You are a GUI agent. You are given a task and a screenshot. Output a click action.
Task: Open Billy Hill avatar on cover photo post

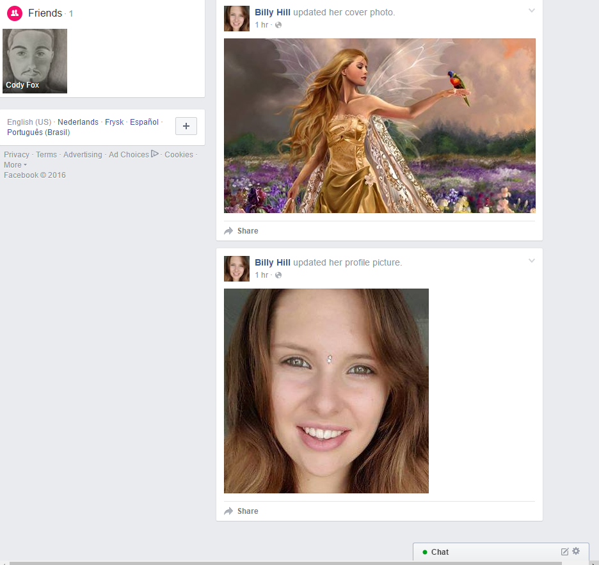(x=237, y=19)
